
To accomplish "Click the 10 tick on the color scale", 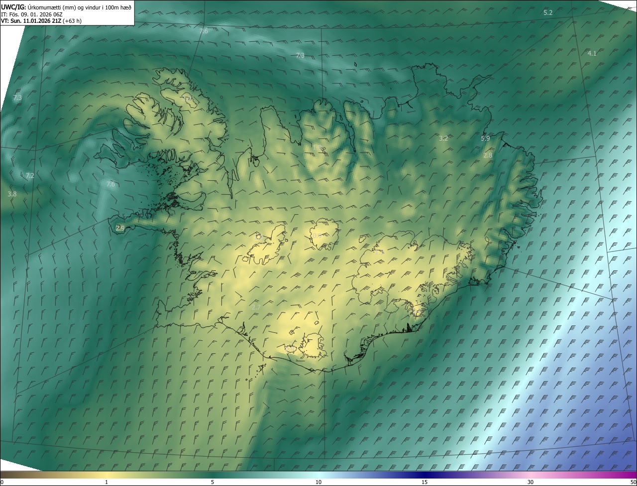I will point(318,482).
